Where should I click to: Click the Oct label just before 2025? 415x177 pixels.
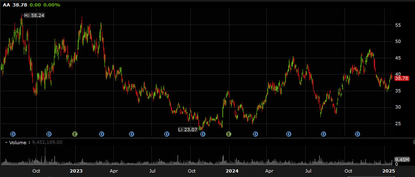(x=348, y=171)
